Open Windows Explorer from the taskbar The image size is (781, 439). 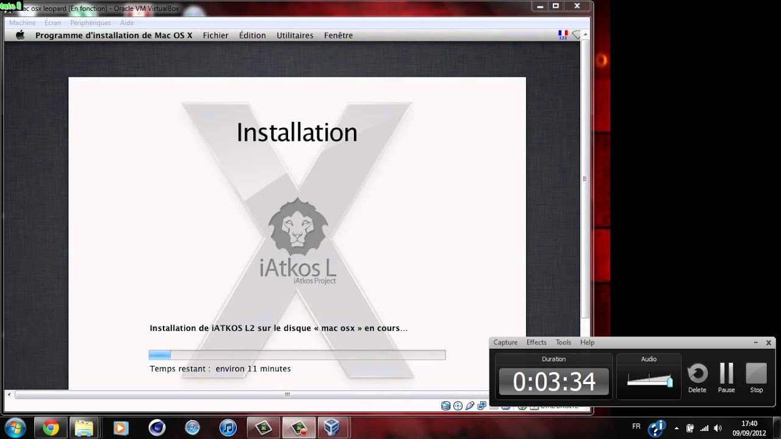coord(84,428)
